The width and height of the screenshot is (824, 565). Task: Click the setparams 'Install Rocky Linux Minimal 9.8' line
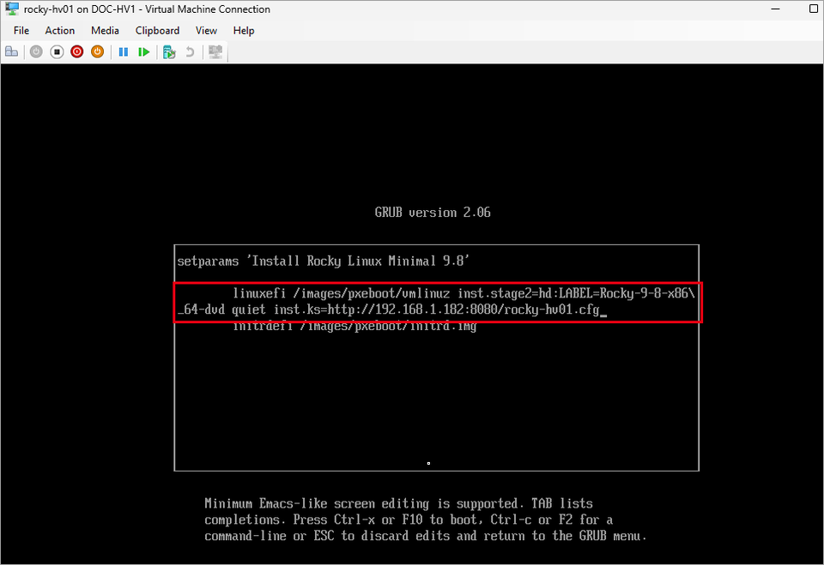tap(324, 261)
